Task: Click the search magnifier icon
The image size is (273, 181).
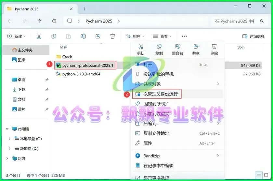Action: click(262, 21)
